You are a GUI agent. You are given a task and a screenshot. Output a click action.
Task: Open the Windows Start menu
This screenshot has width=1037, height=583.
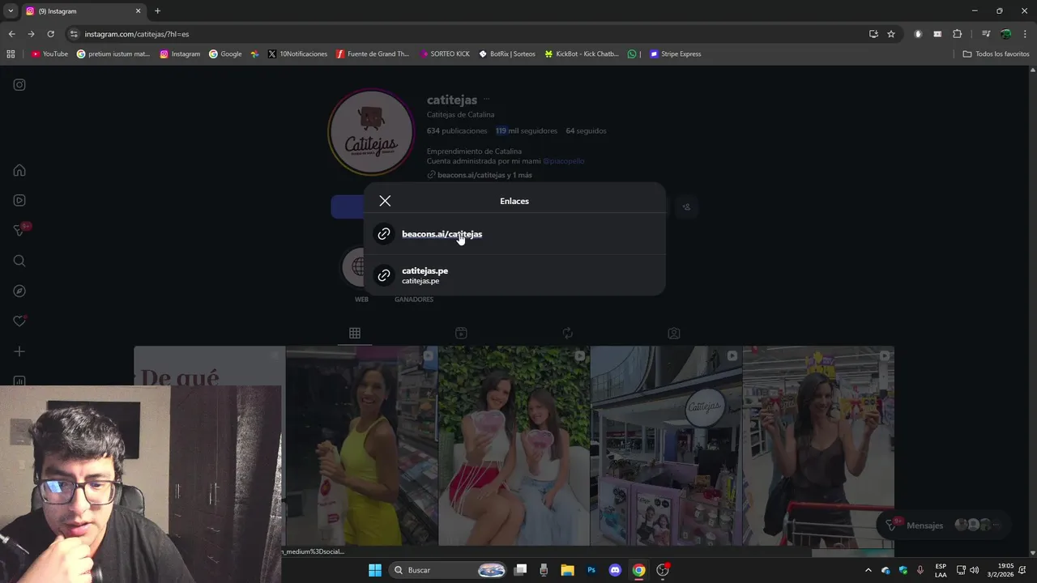pos(375,570)
